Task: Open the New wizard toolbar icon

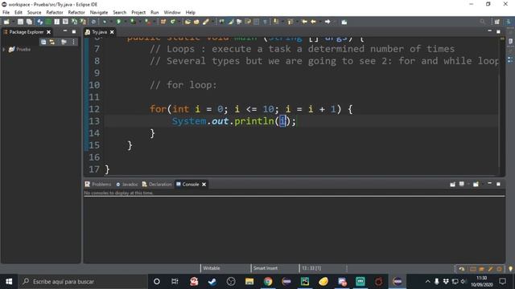Action: pos(6,22)
